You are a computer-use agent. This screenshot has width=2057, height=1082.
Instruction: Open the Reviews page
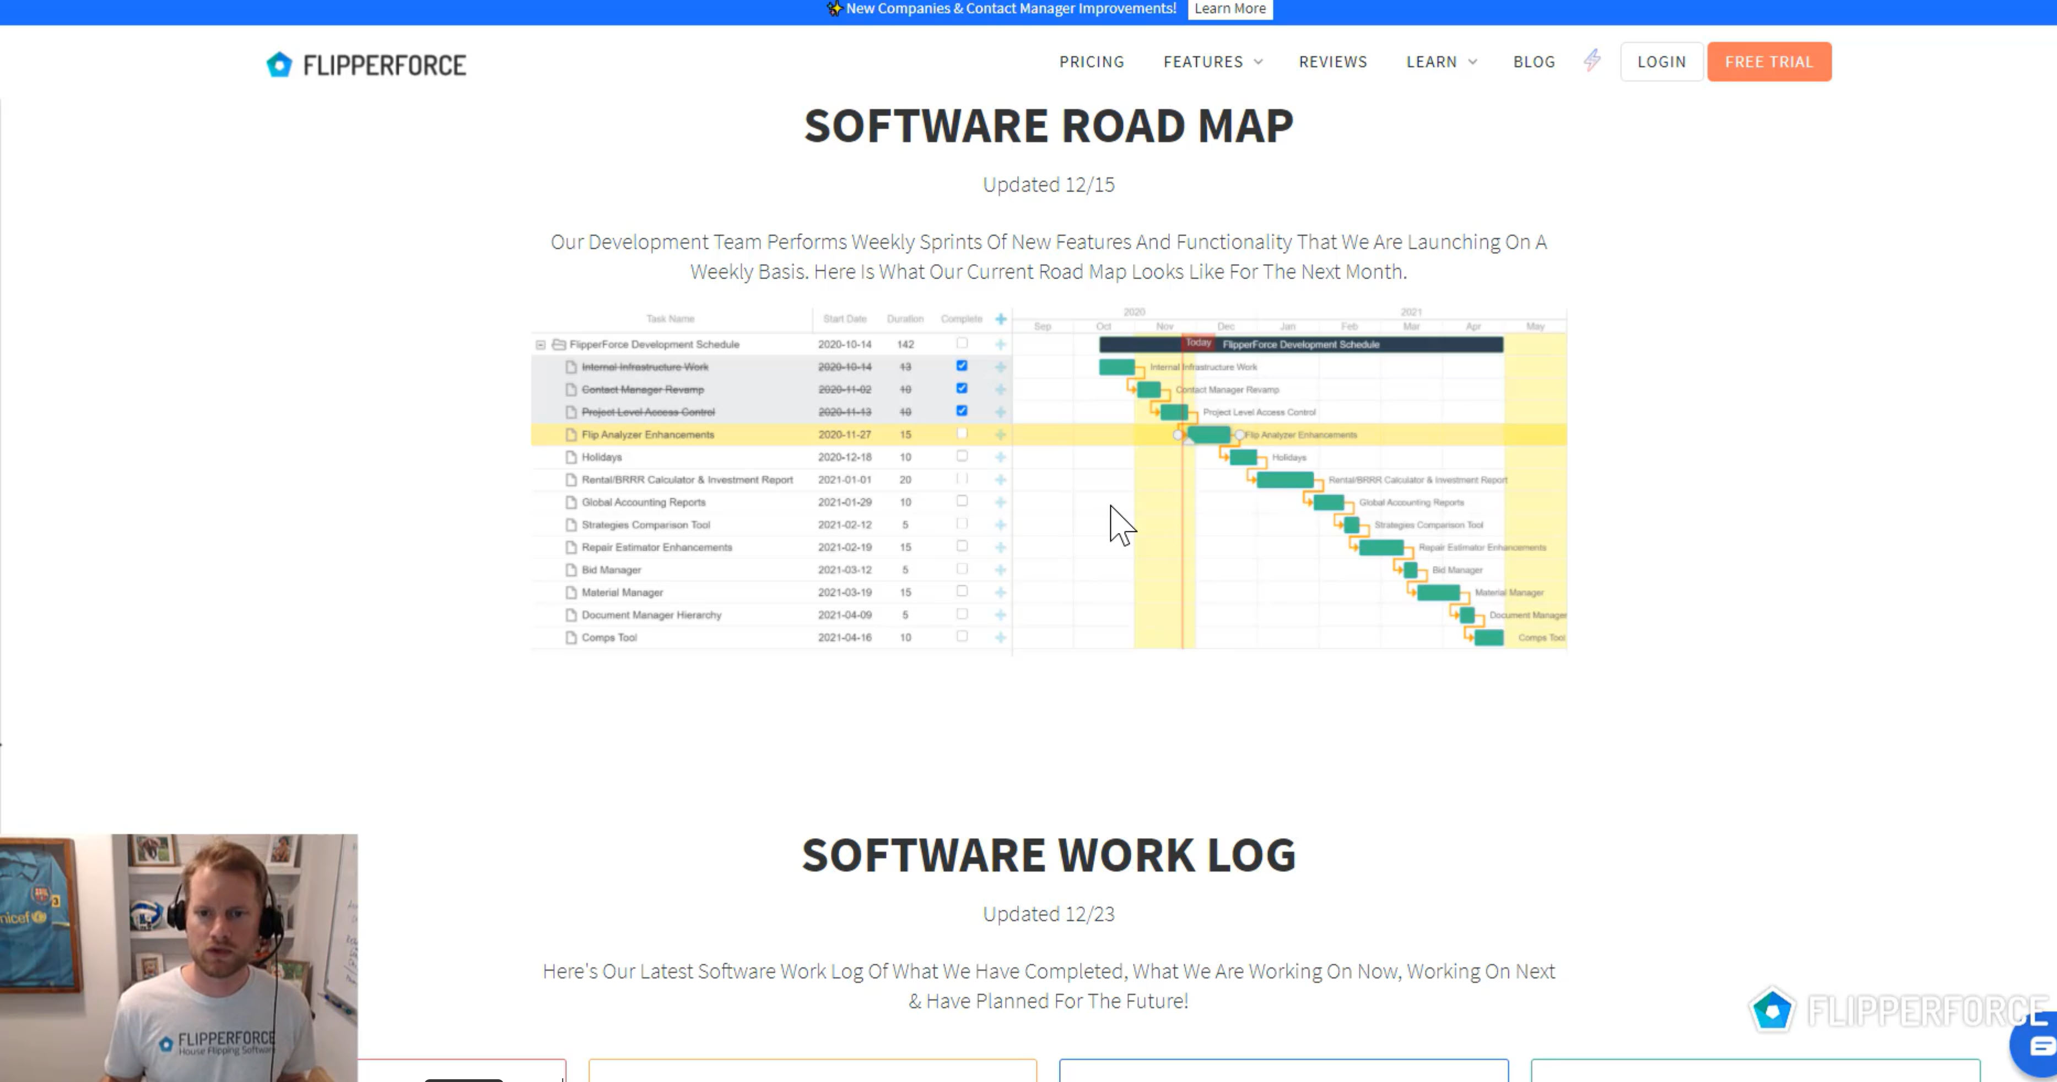(1333, 62)
